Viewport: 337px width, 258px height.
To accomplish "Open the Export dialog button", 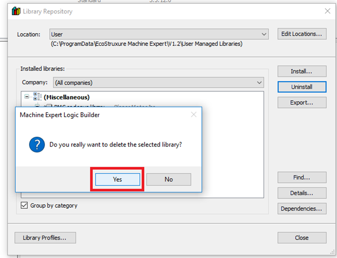I will pyautogui.click(x=302, y=102).
